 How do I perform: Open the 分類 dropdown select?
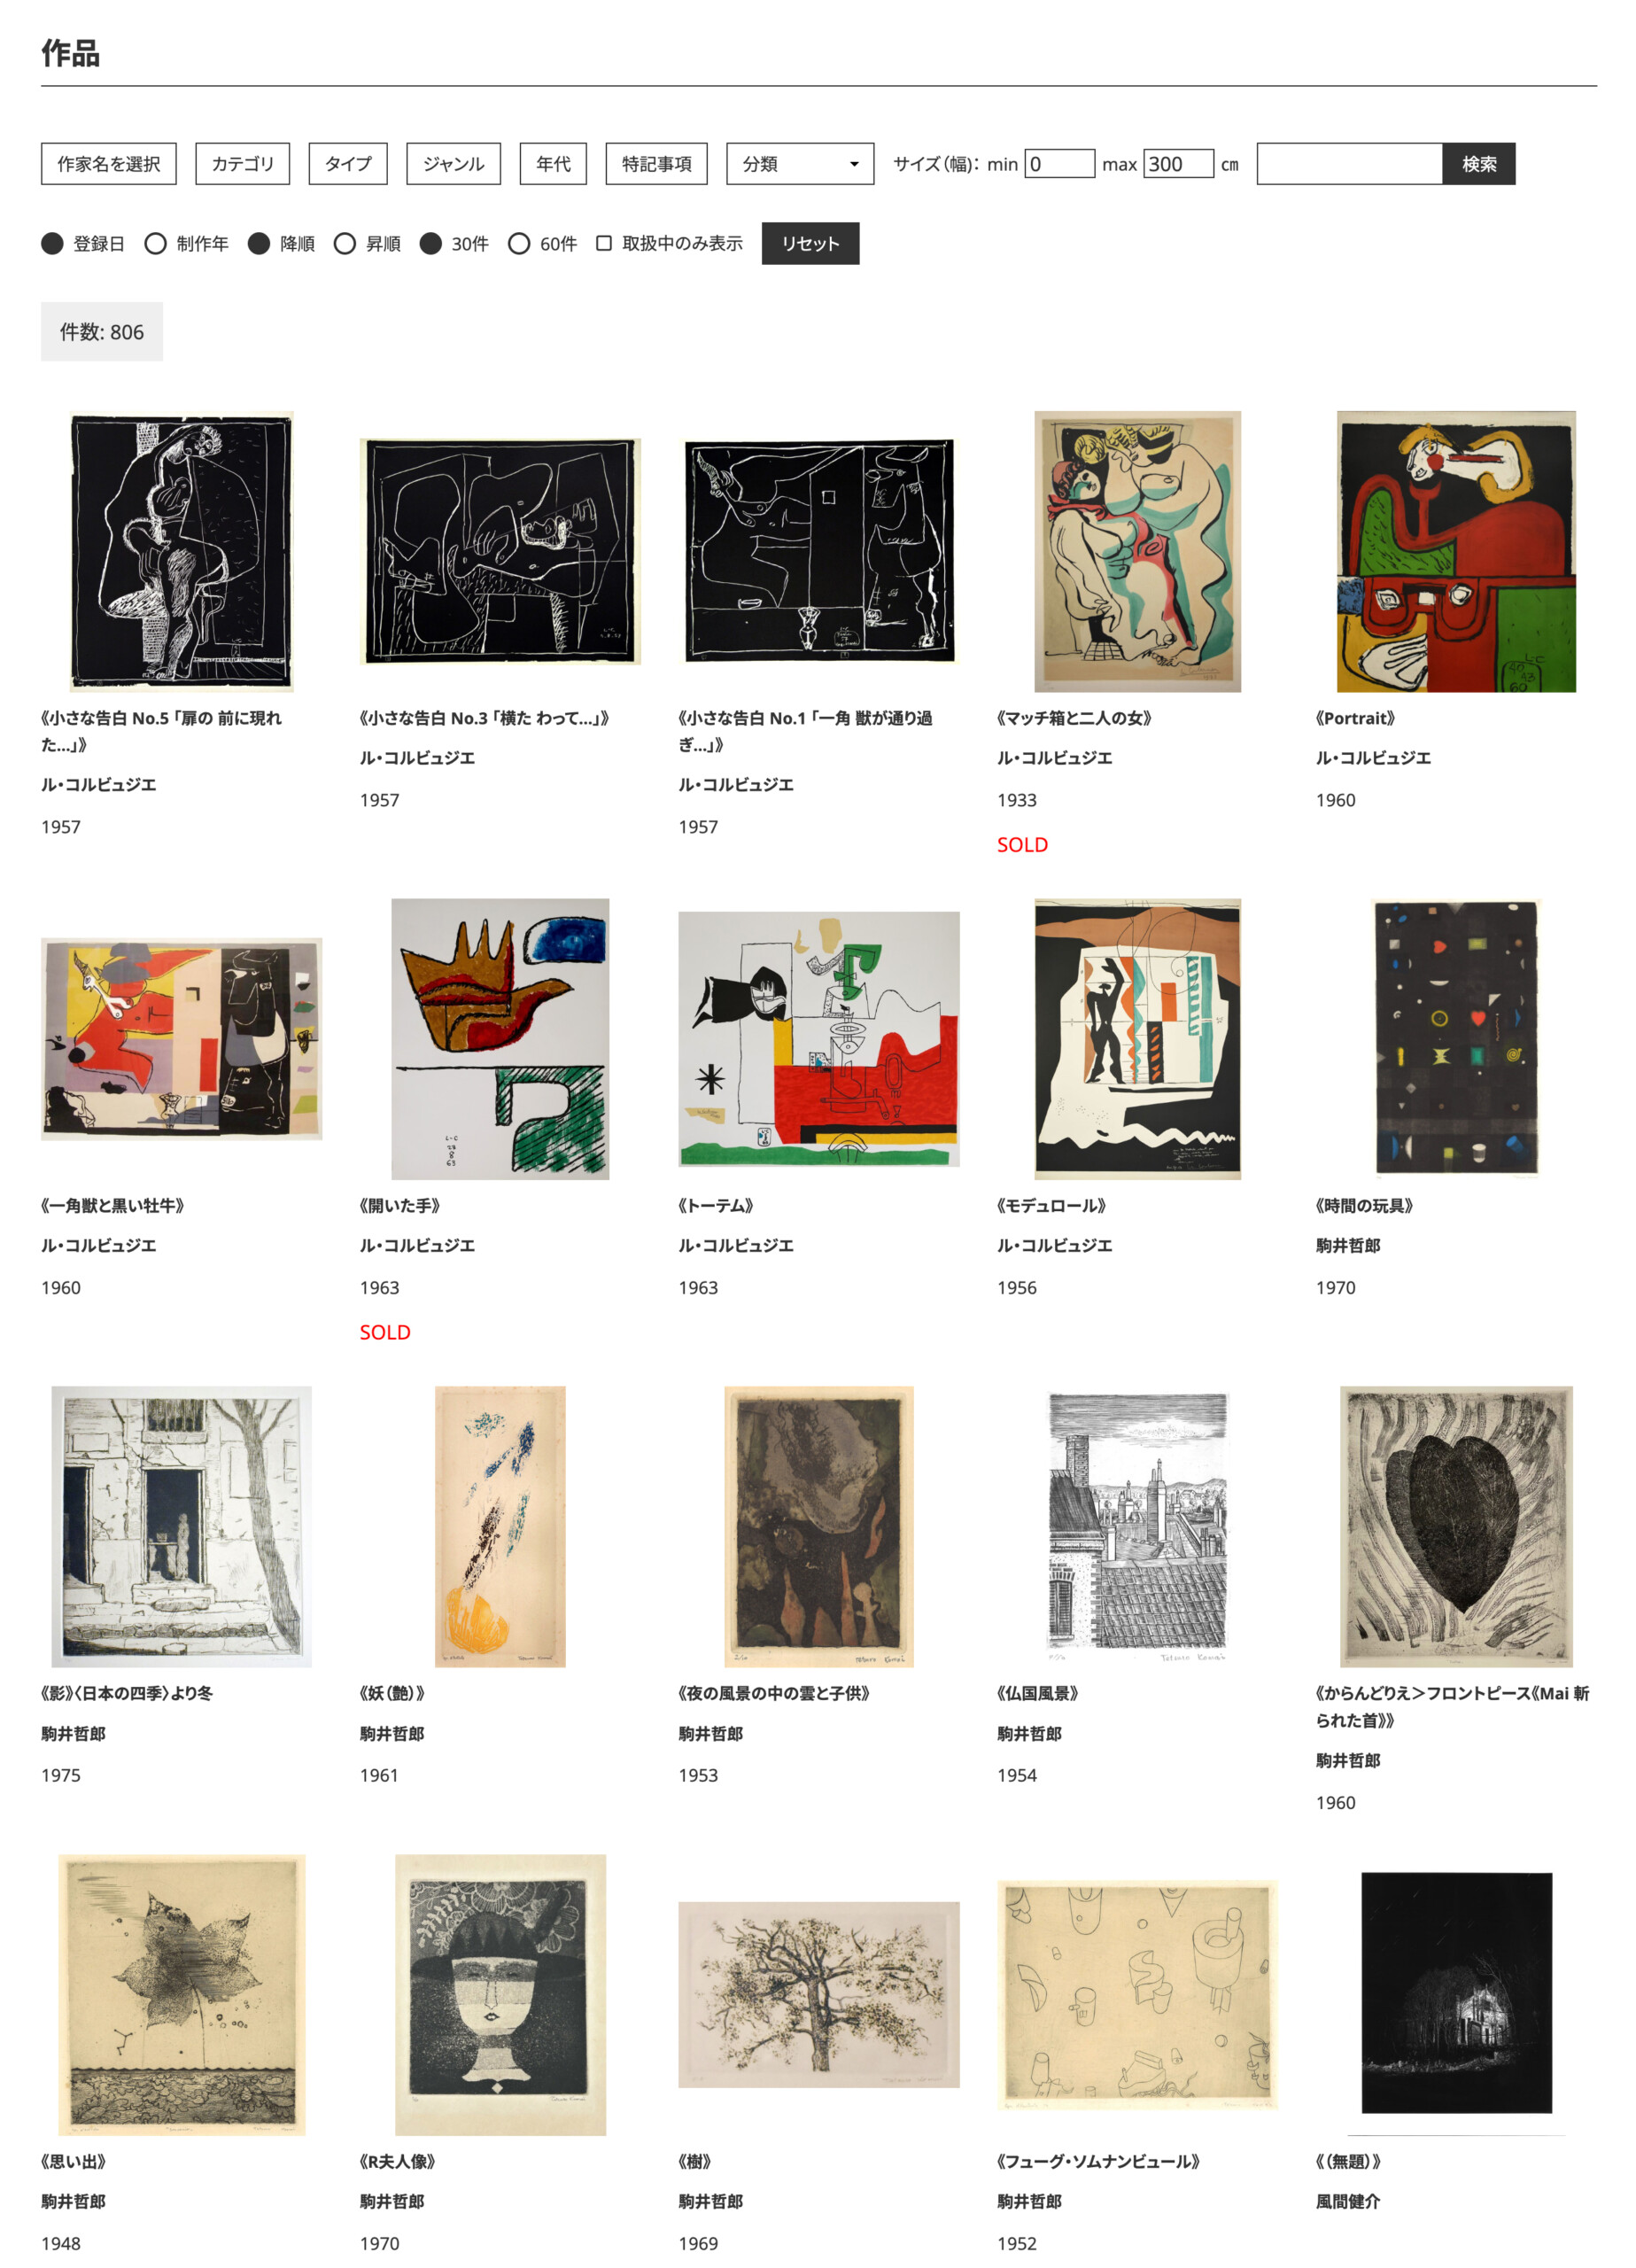point(799,164)
